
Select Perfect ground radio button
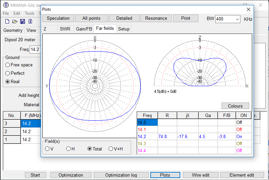pos(8,73)
